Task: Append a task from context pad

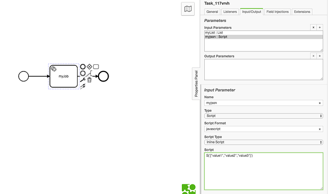Action: point(96,67)
